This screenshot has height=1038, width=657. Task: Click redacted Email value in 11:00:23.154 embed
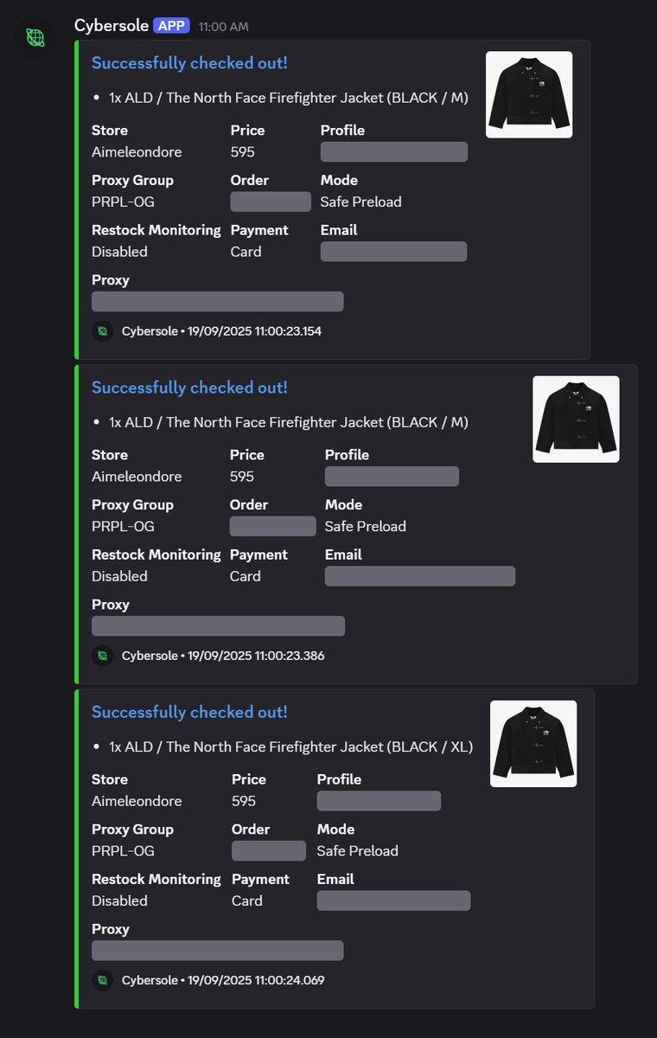click(393, 252)
